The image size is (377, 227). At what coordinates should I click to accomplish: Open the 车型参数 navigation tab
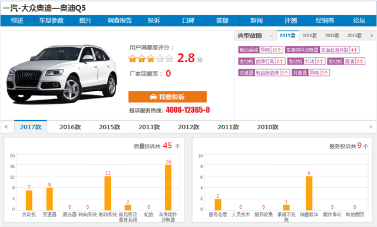click(x=51, y=21)
